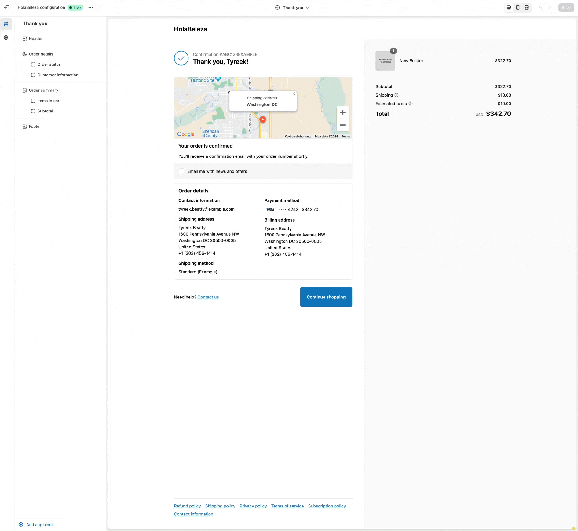Open the Sections panel icon
The width and height of the screenshot is (578, 531).
(6, 24)
